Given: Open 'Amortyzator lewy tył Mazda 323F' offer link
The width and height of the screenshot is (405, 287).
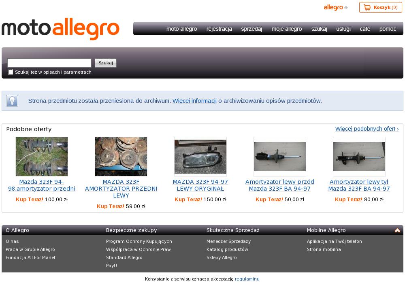Looking at the screenshot, I should click(359, 185).
